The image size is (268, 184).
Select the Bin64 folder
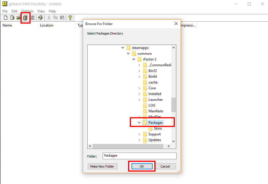(153, 77)
